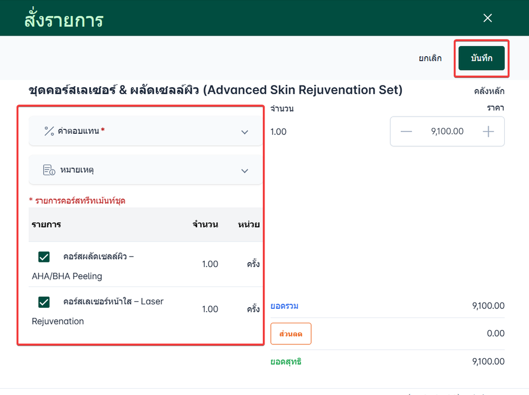Click the คอร์สผลัดเซลล์ผิว – AHA/BHA Peeling item name
Image resolution: width=529 pixels, height=395 pixels.
click(x=83, y=266)
